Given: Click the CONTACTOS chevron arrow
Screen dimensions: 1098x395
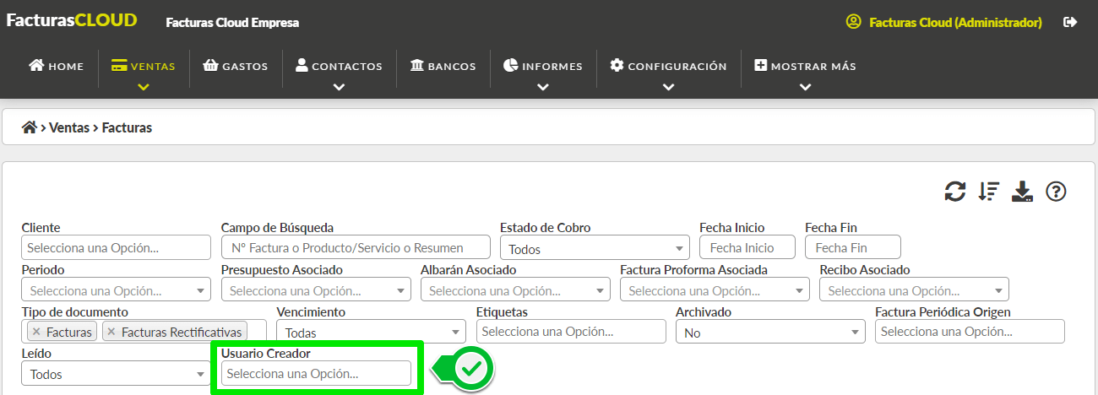Looking at the screenshot, I should click(339, 87).
